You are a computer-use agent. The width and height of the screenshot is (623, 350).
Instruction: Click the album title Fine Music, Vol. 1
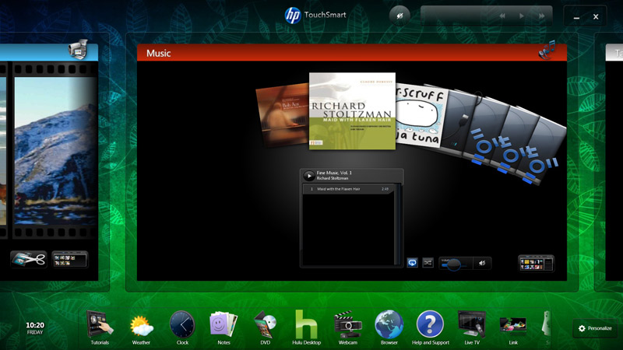click(x=334, y=173)
